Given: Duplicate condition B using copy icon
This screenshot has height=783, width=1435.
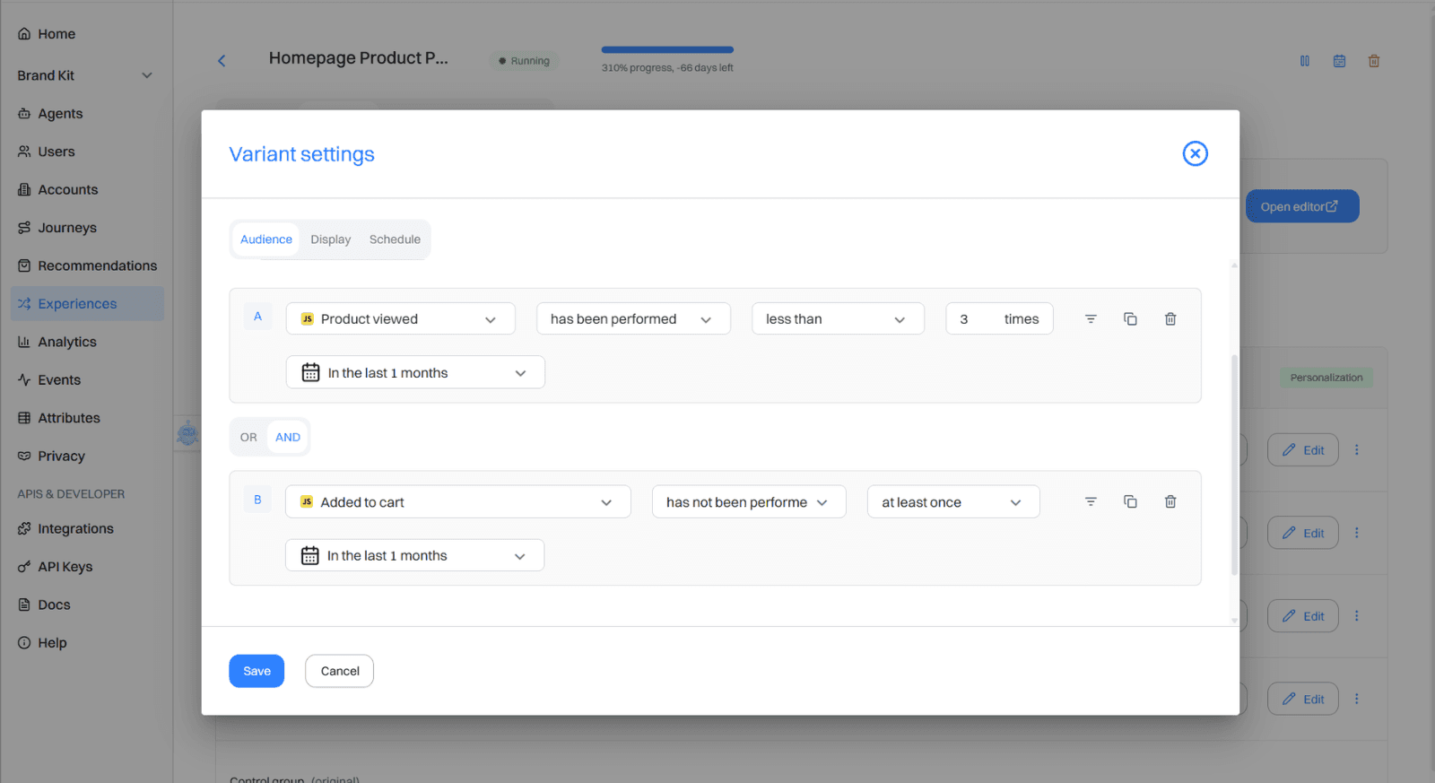Looking at the screenshot, I should (1130, 502).
